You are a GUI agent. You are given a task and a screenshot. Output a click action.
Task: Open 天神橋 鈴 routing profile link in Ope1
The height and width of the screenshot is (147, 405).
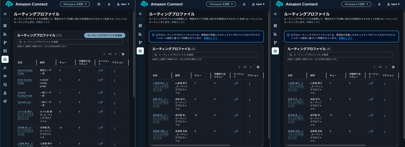tap(25, 131)
